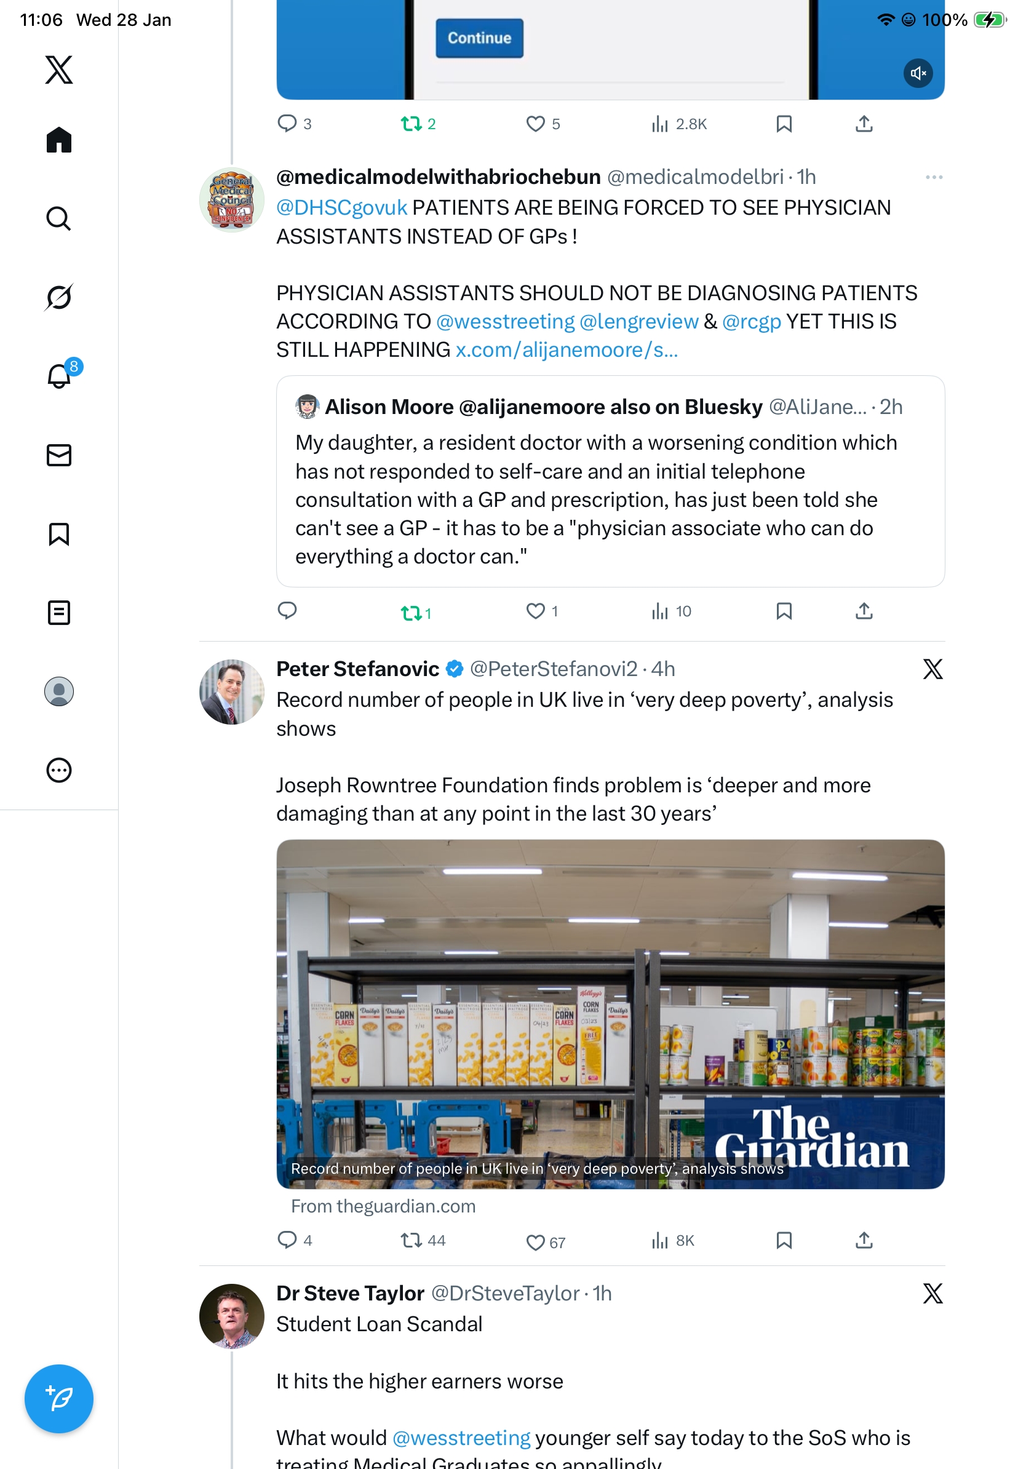This screenshot has width=1026, height=1469.
Task: Open the Guardian article image card
Action: 610,1014
